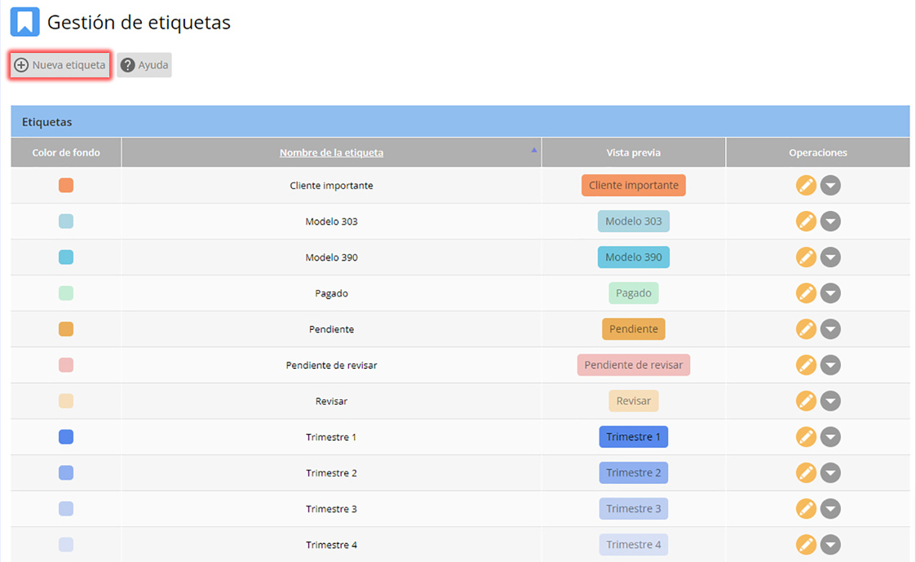Viewport: 916px width, 562px height.
Task: Expand more operations for Trimestre 2
Action: point(830,473)
